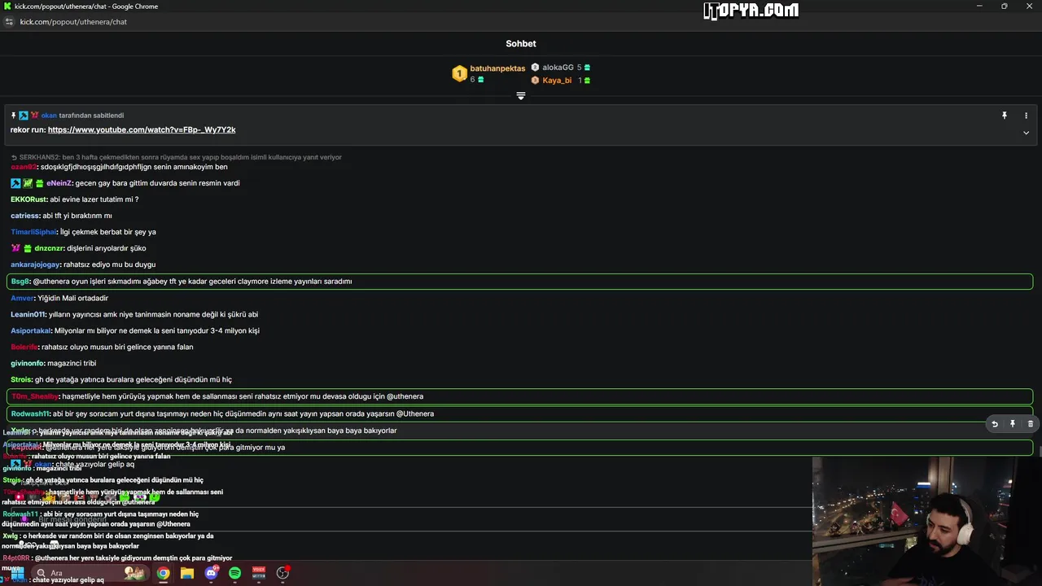Open EKKORust's user card
1042x586 pixels.
click(x=28, y=199)
